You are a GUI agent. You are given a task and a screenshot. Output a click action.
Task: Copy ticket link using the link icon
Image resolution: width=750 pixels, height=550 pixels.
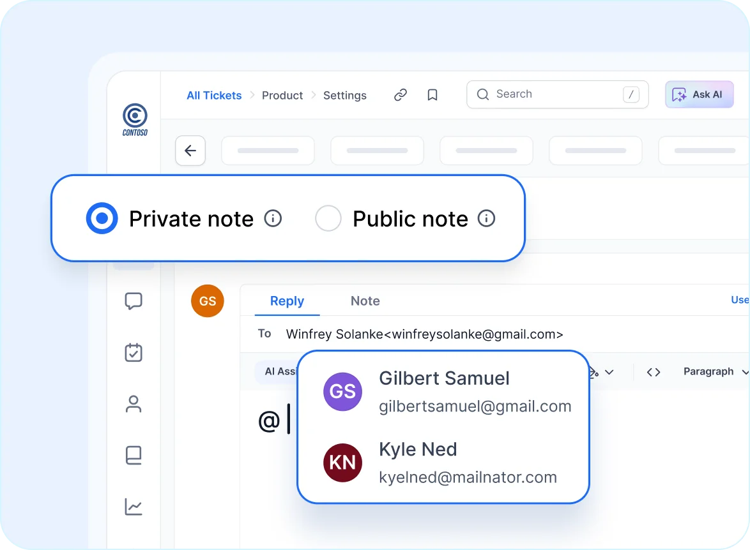(401, 94)
